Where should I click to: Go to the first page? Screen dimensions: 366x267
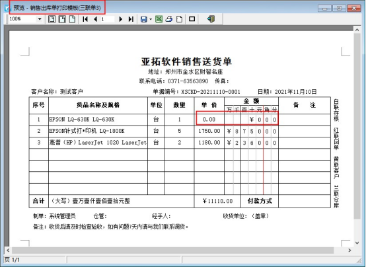click(x=85, y=19)
